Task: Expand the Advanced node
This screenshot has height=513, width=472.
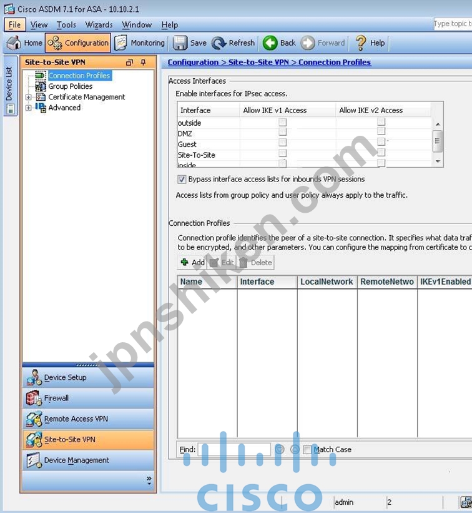Action: coord(28,108)
